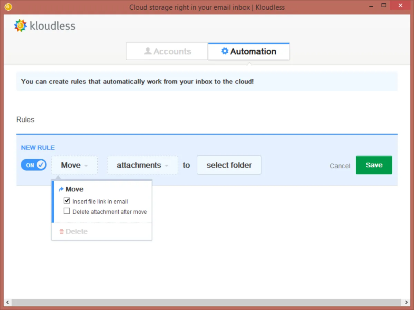Click the Kloudless sun logo icon
Image resolution: width=414 pixels, height=310 pixels.
coord(20,26)
